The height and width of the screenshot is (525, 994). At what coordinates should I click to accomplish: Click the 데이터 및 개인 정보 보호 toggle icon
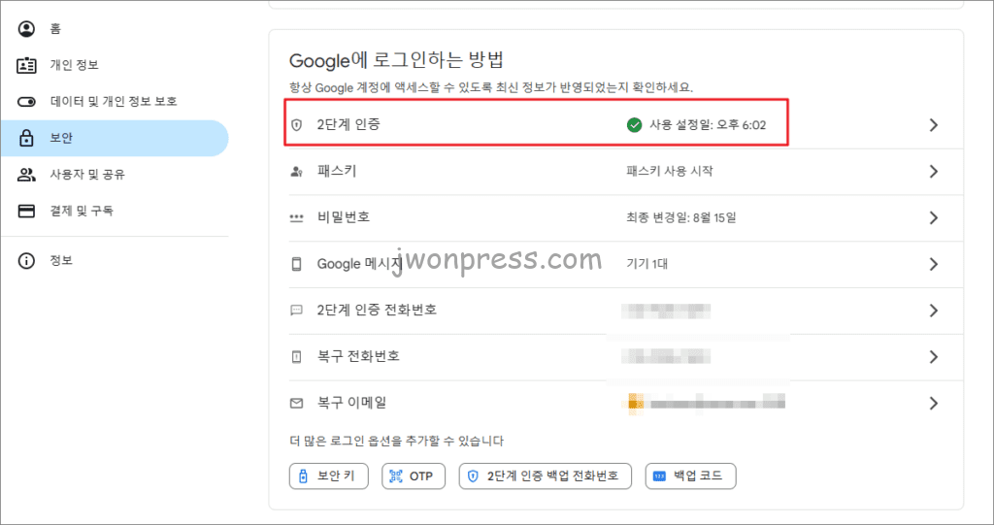click(x=27, y=102)
